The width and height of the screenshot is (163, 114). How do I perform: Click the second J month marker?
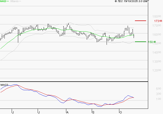39,112
